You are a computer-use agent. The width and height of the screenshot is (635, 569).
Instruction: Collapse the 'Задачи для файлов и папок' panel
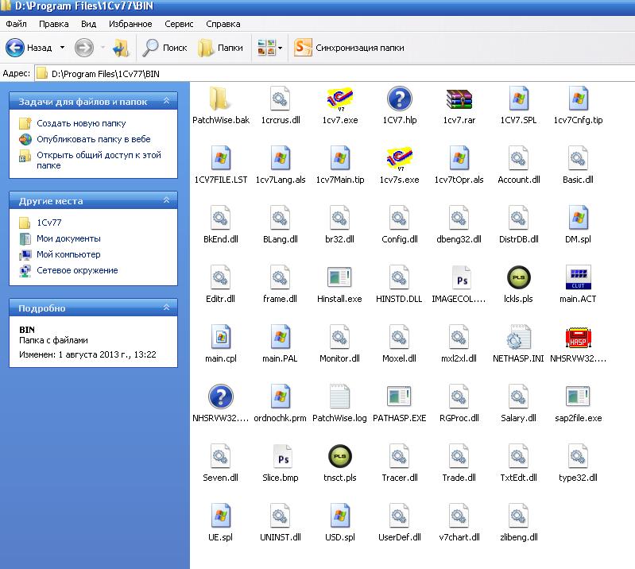[166, 102]
